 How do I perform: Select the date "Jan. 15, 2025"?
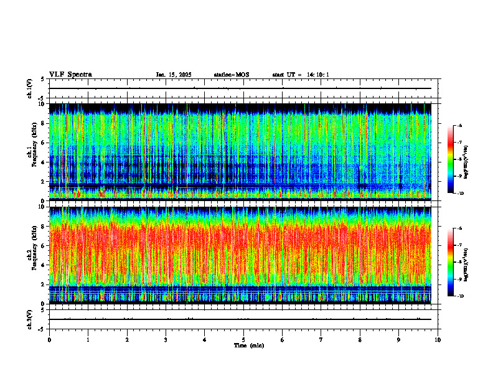pyautogui.click(x=174, y=75)
